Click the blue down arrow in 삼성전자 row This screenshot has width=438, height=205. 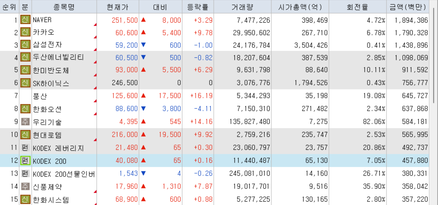[x=143, y=45]
